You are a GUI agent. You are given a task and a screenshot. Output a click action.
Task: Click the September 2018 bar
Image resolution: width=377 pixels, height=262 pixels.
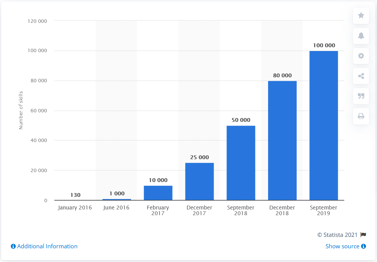(x=241, y=163)
